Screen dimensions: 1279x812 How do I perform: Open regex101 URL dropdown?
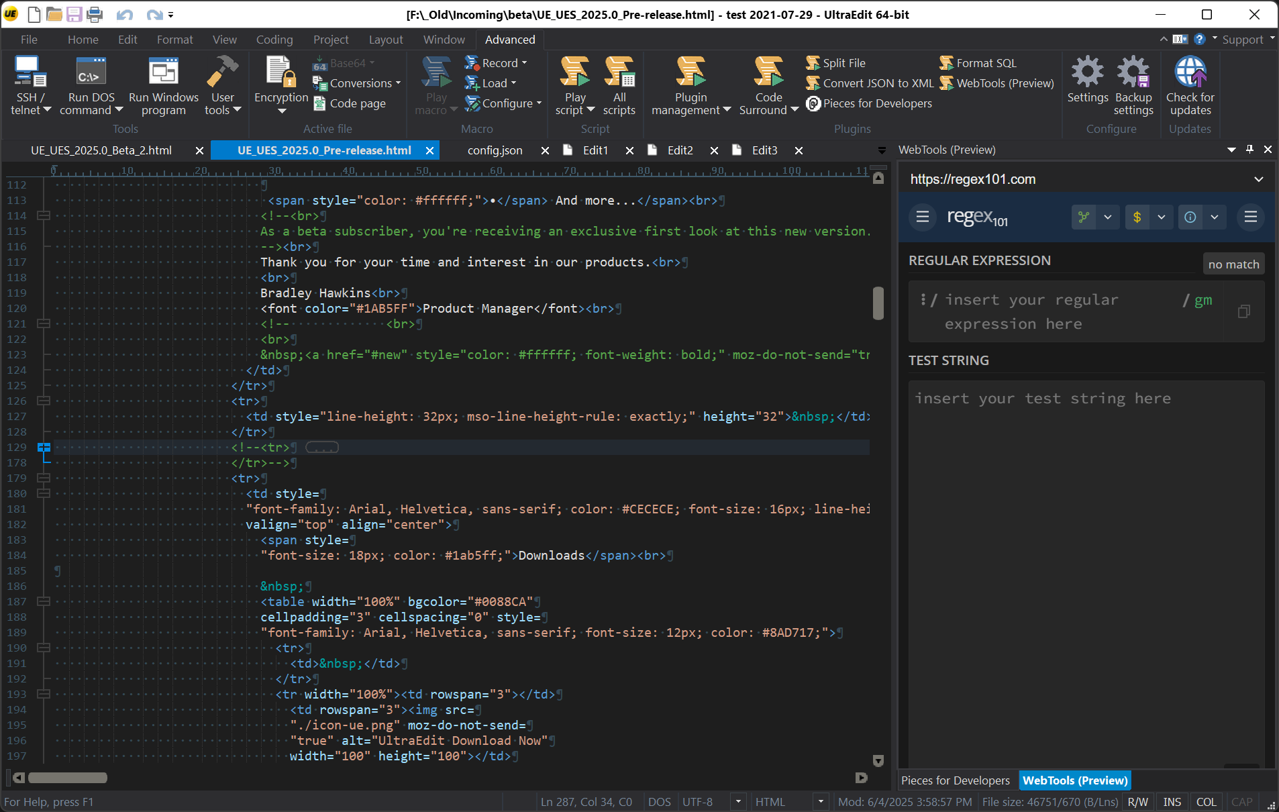1258,179
